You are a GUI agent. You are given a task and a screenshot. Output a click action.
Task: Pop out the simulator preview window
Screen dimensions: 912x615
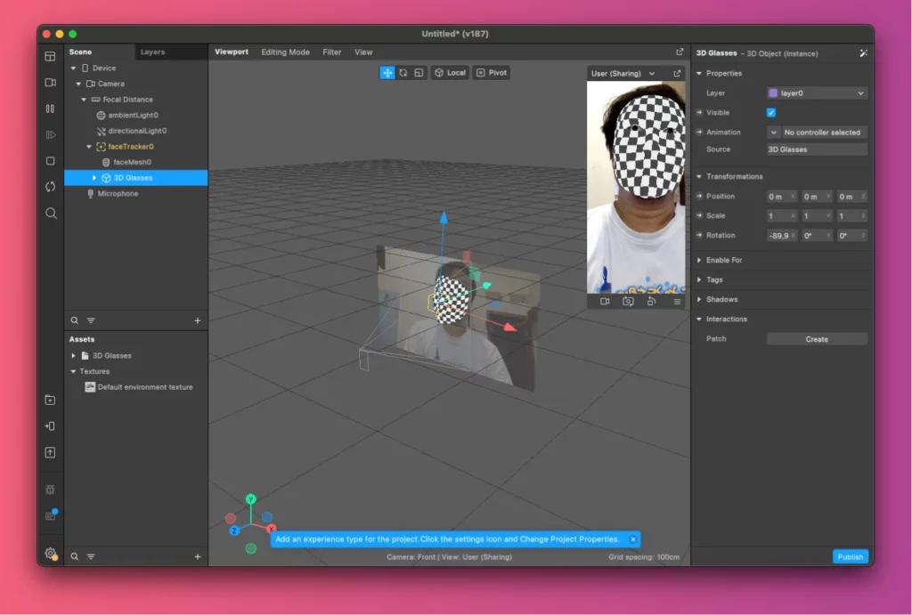(x=677, y=73)
